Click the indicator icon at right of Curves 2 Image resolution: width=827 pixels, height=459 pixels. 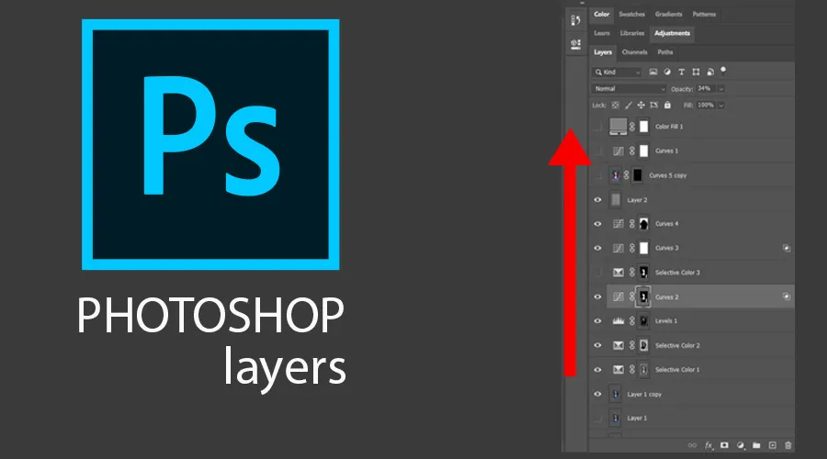coord(787,297)
